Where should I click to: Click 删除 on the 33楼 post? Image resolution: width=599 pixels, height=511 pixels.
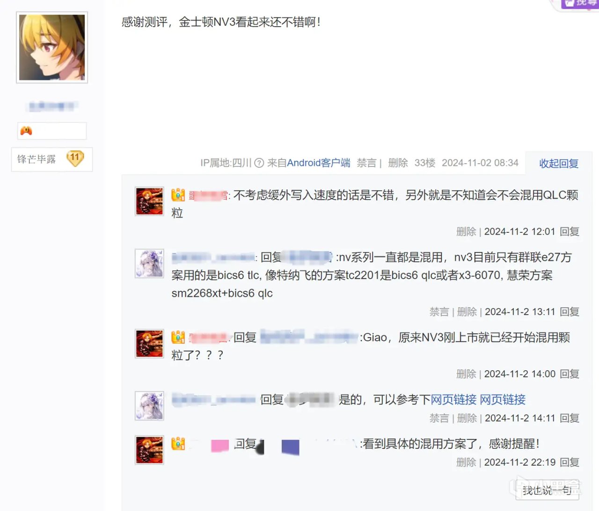pyautogui.click(x=398, y=163)
